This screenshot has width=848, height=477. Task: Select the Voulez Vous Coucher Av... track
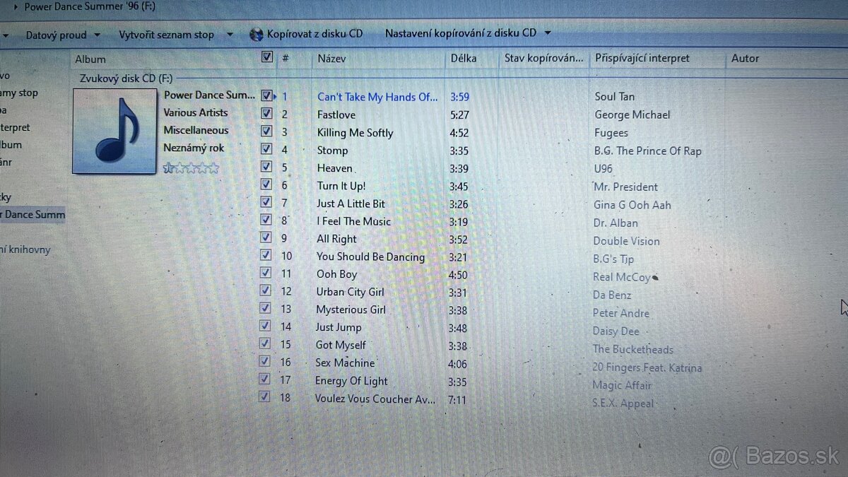[x=375, y=399]
